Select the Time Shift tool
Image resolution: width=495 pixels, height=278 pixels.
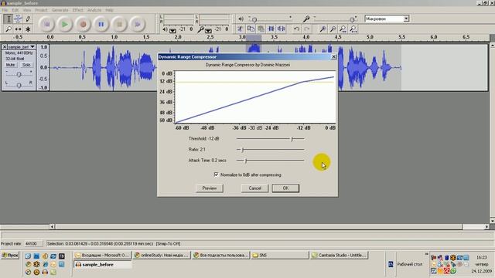pyautogui.click(x=19, y=29)
